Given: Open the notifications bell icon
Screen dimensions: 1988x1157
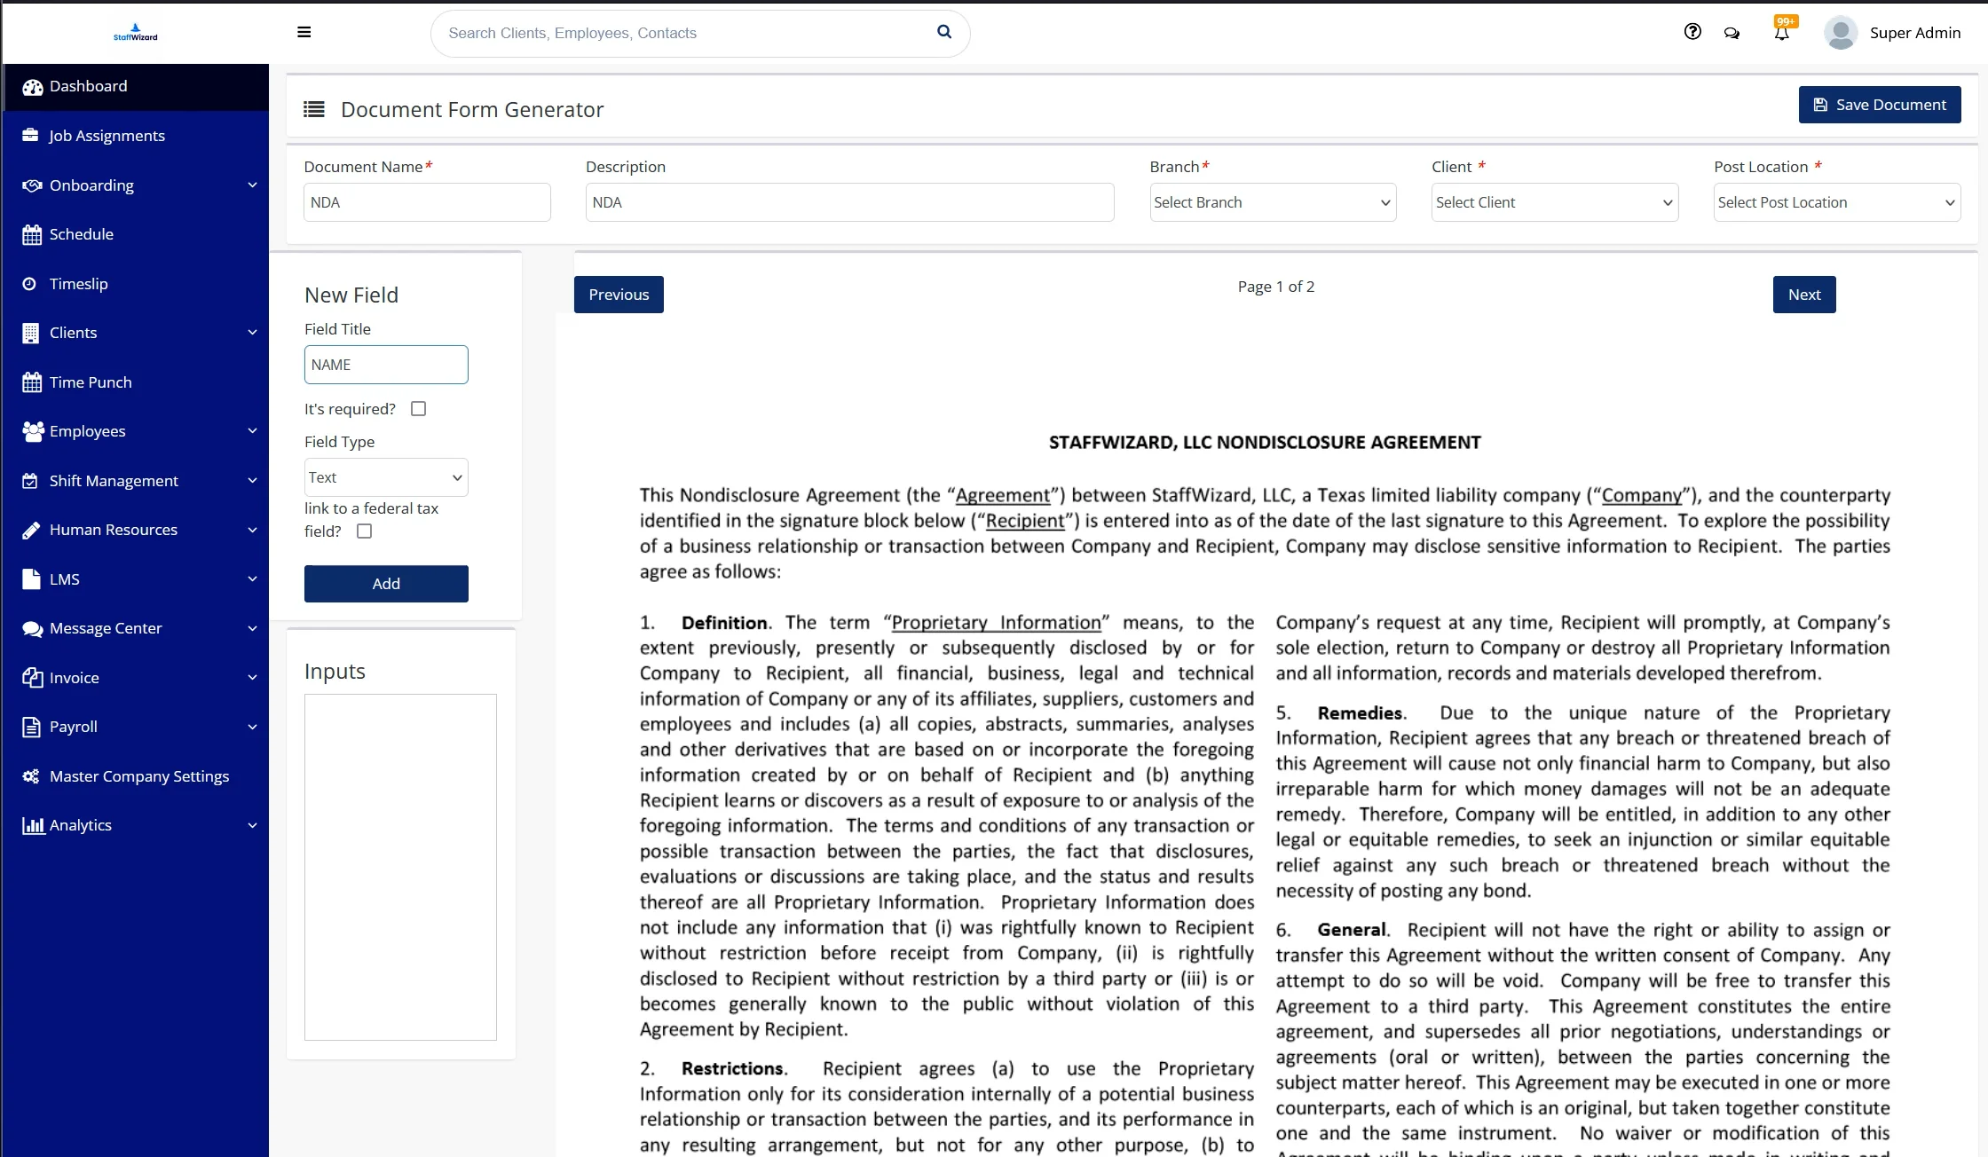Looking at the screenshot, I should (1781, 33).
